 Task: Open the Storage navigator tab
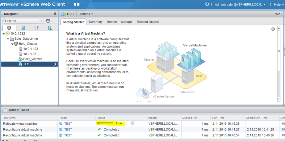point(36,28)
